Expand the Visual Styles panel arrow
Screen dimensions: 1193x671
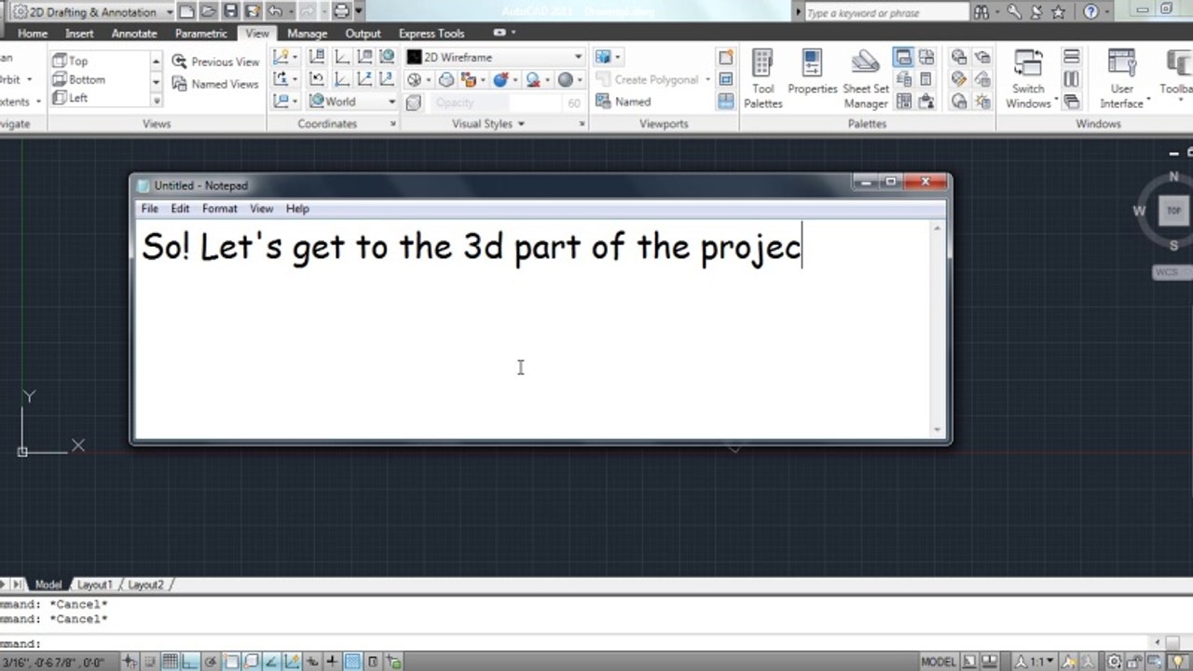coord(521,124)
